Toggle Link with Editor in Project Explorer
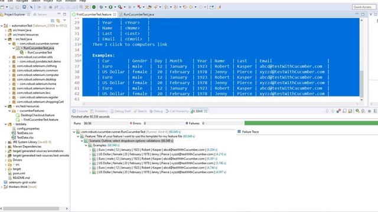The image size is (378, 212). [58, 21]
